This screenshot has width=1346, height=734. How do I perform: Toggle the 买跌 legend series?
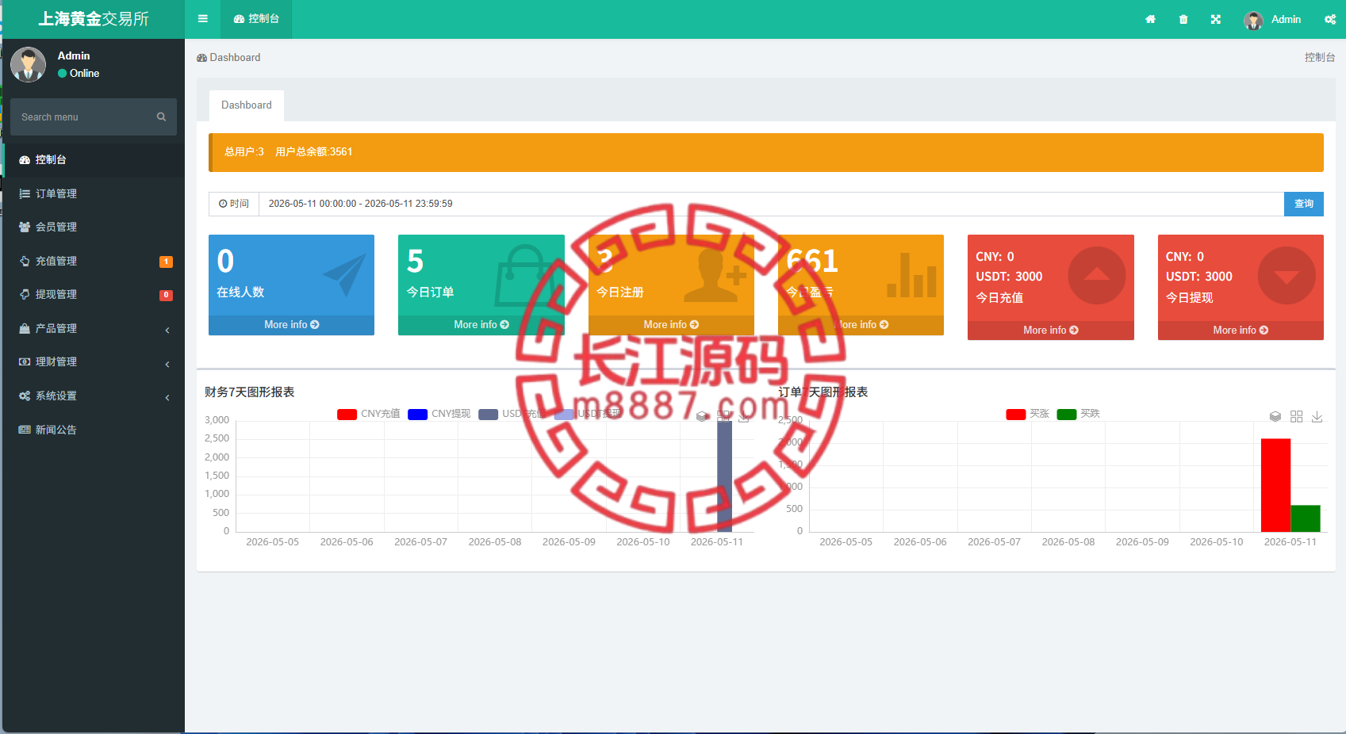pos(1079,414)
